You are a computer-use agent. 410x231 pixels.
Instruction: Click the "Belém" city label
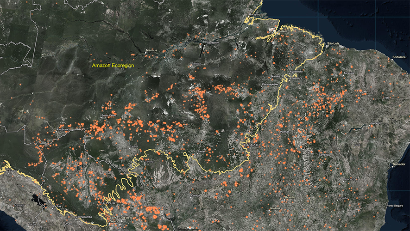283,31
